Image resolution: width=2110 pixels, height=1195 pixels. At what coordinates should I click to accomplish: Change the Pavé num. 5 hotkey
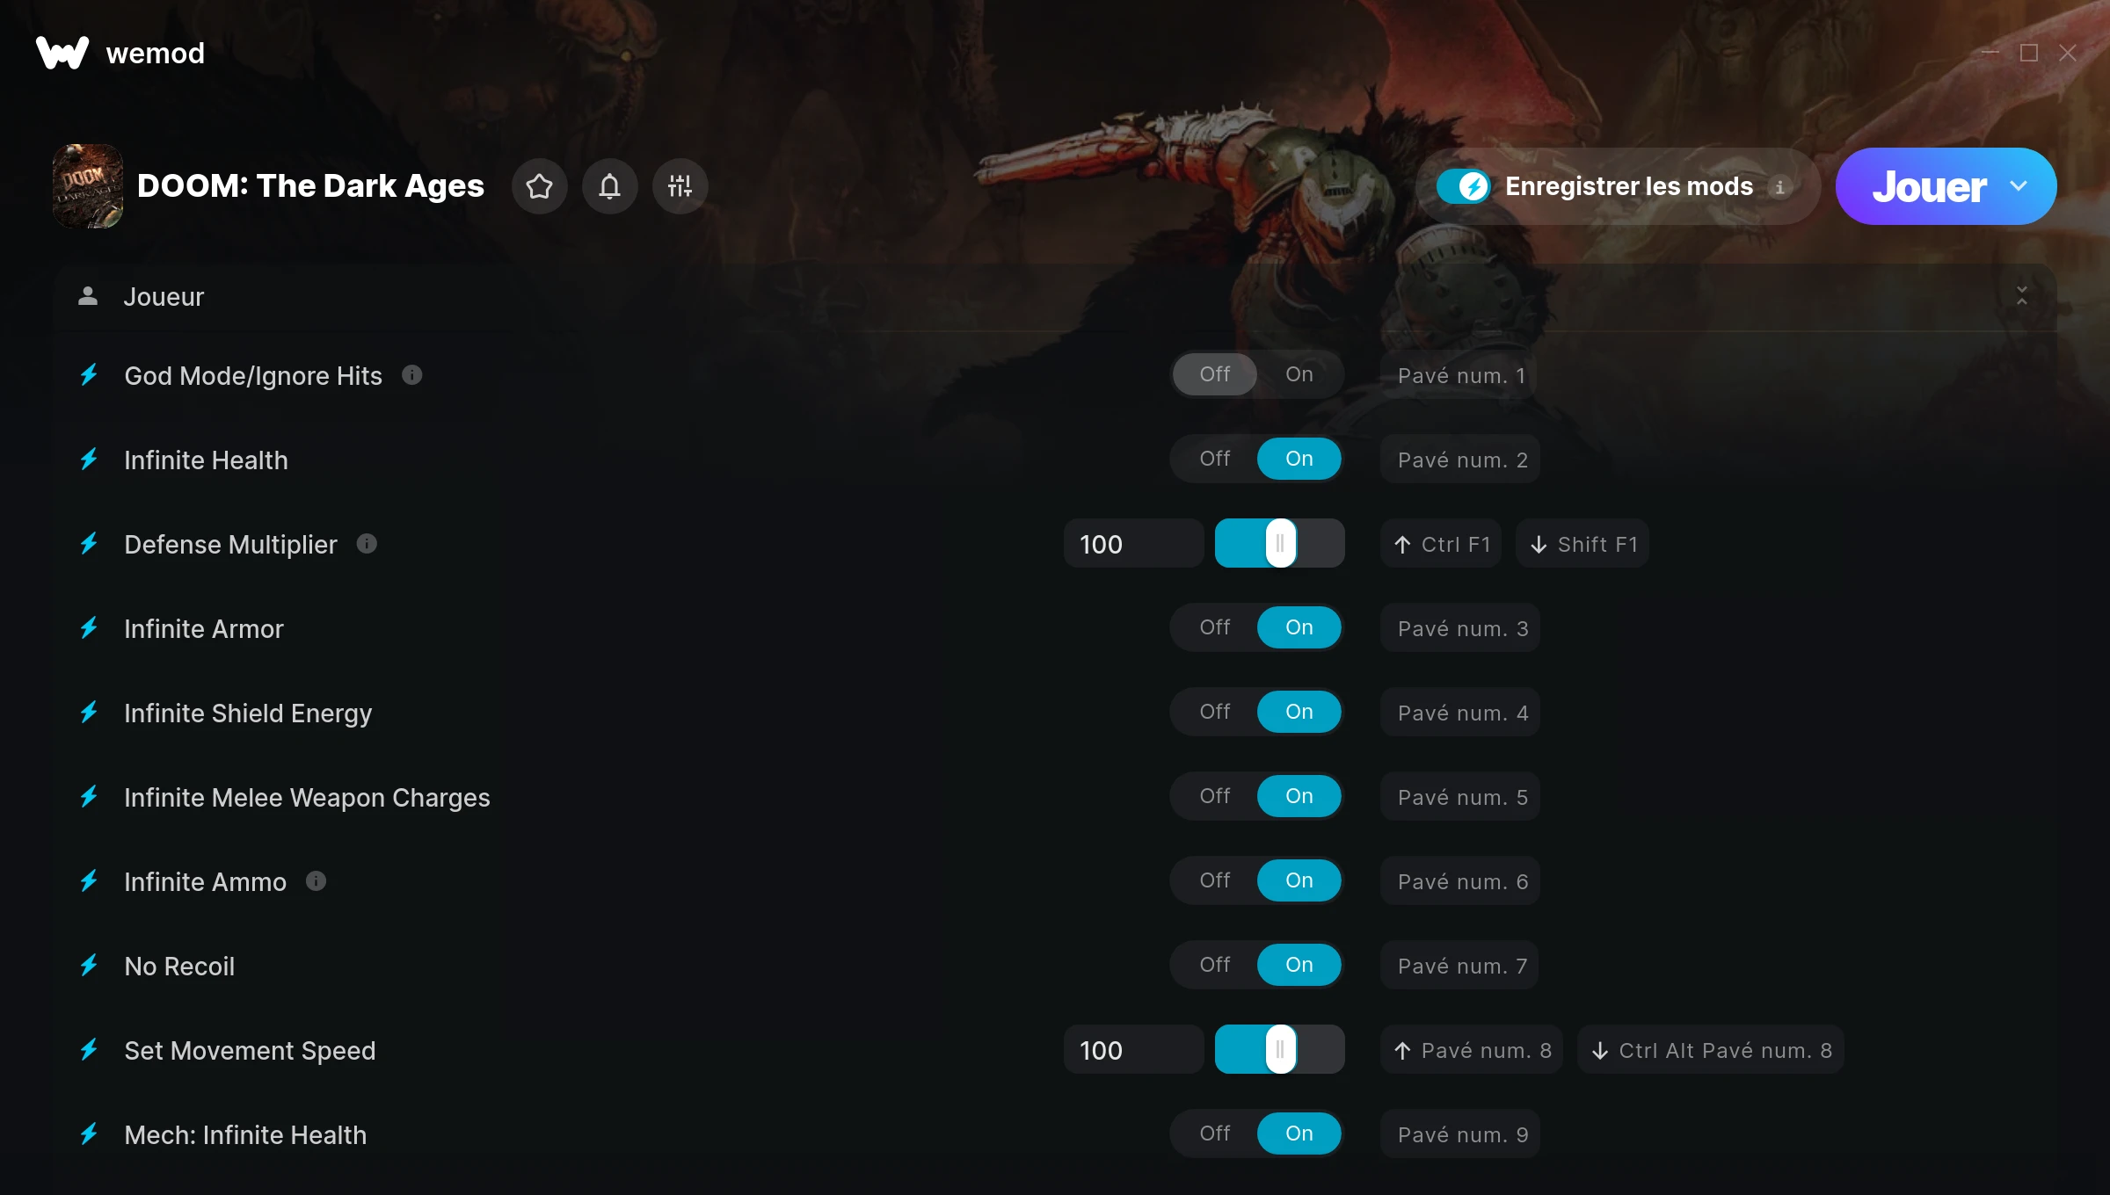point(1460,797)
